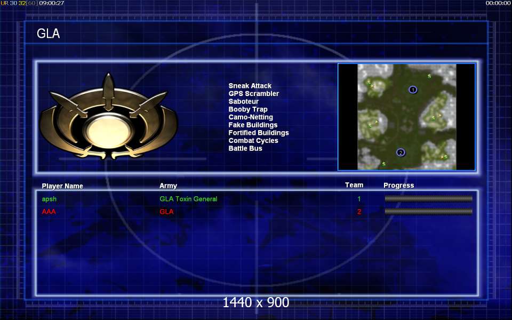Click the Progress column header
The width and height of the screenshot is (512, 320).
pyautogui.click(x=399, y=186)
